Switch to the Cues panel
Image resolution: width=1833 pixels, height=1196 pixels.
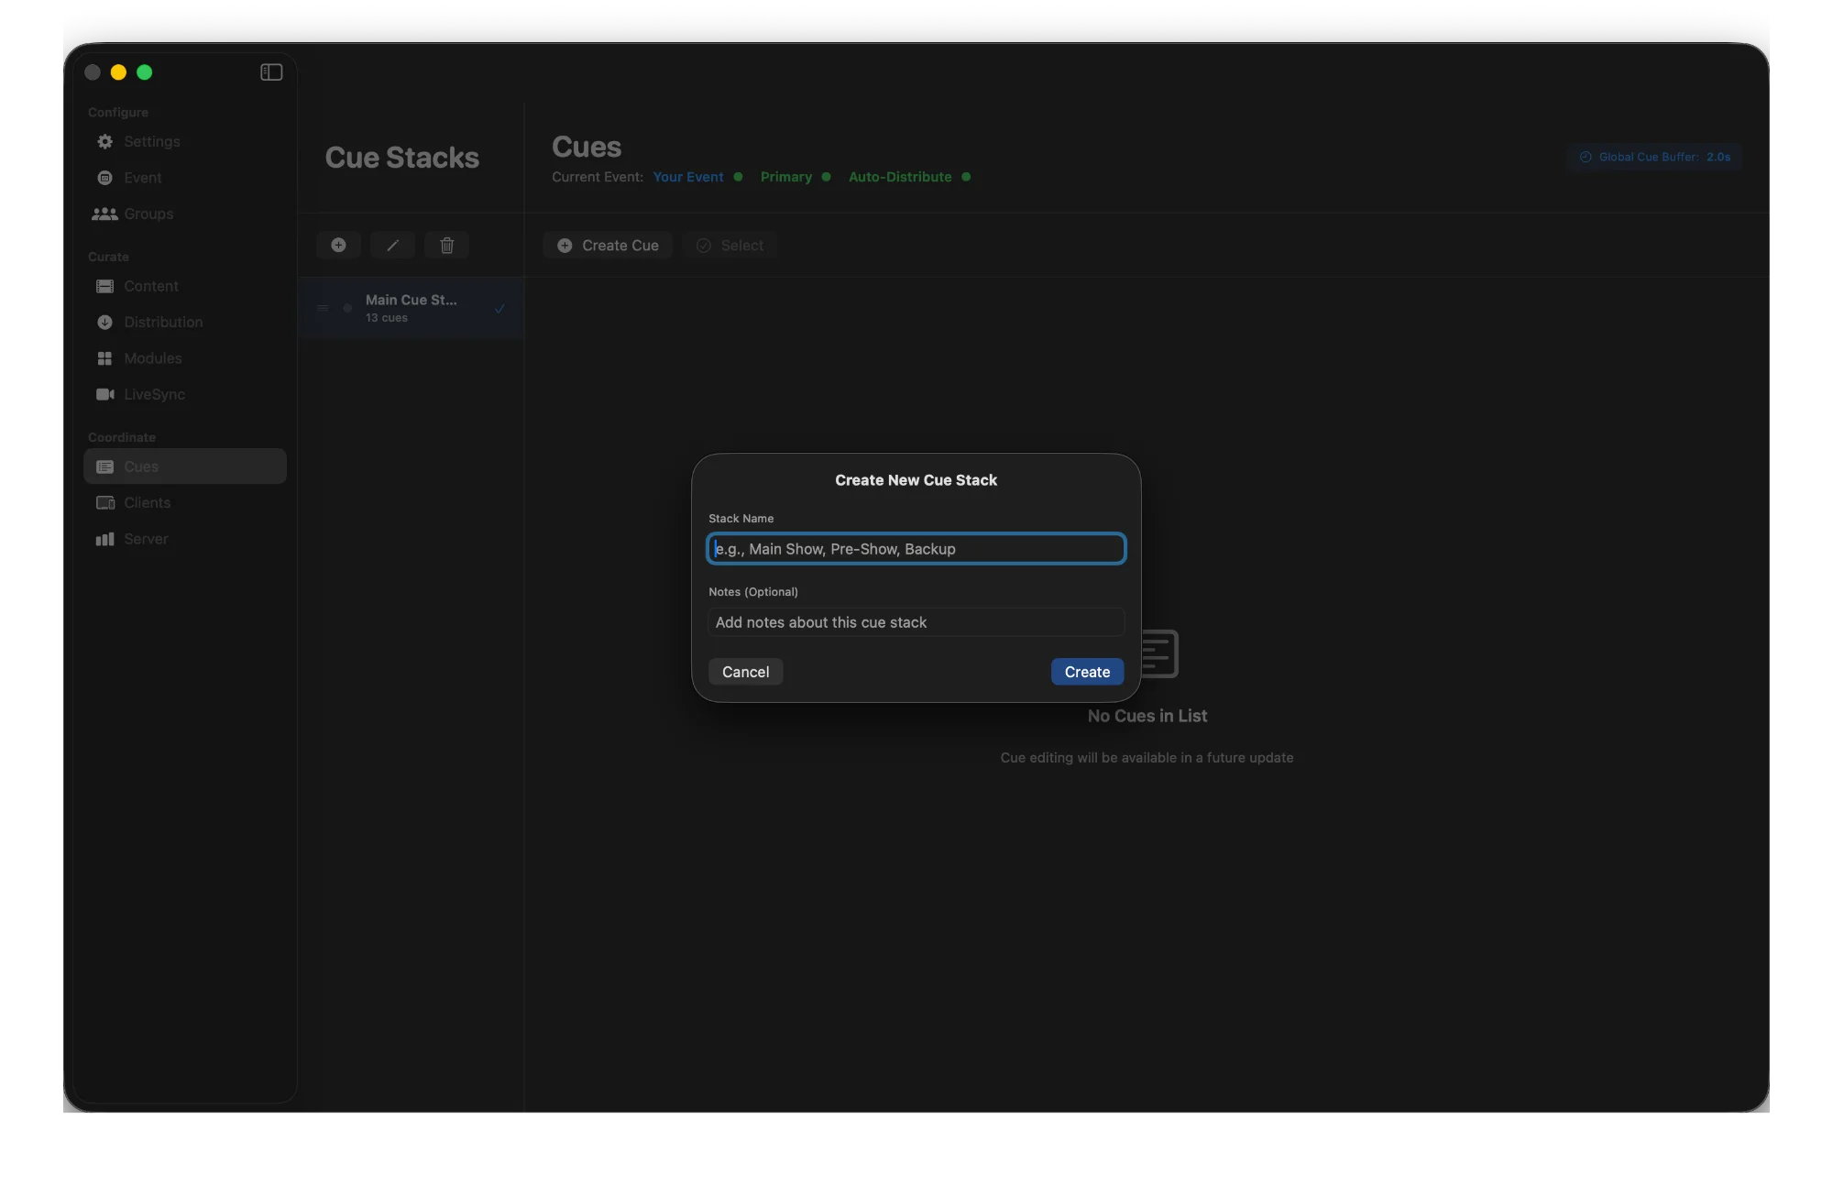pos(140,466)
